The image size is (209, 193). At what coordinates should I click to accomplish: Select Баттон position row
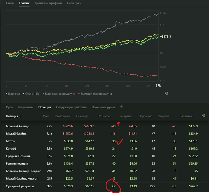tap(105, 141)
